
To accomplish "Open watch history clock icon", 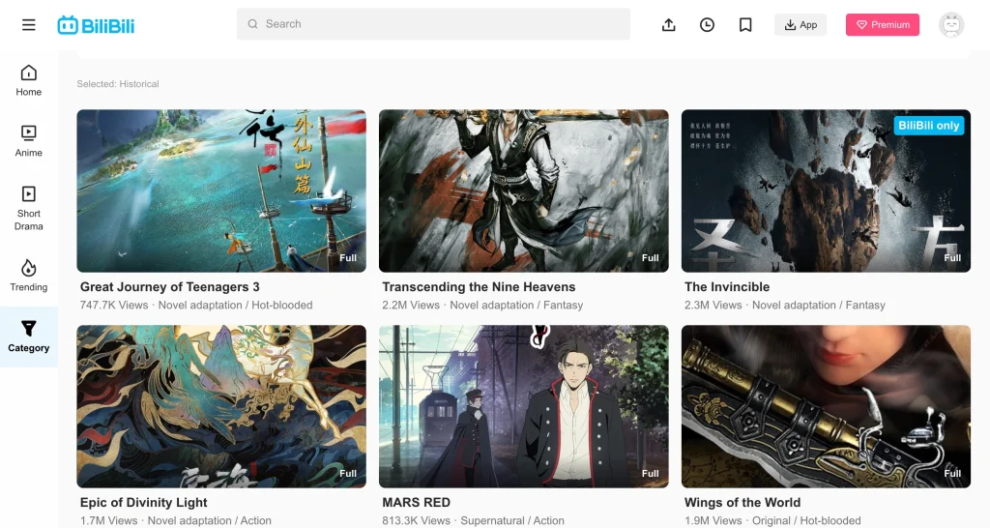I will point(707,24).
